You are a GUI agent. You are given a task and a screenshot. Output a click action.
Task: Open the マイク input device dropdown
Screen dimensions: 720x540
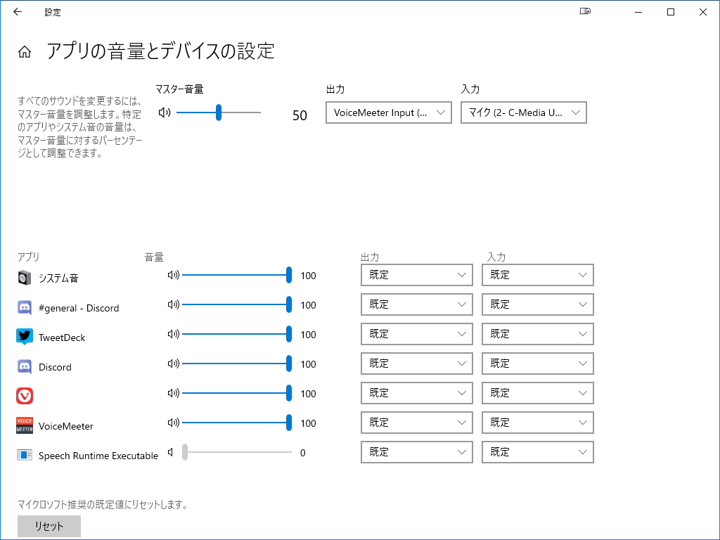523,112
